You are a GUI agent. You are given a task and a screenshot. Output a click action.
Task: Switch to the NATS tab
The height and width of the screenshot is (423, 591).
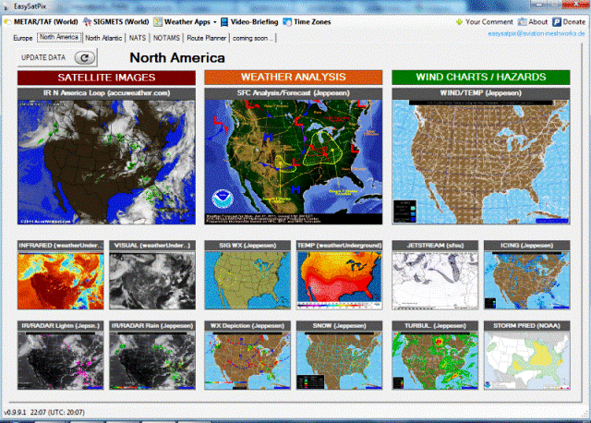(138, 38)
